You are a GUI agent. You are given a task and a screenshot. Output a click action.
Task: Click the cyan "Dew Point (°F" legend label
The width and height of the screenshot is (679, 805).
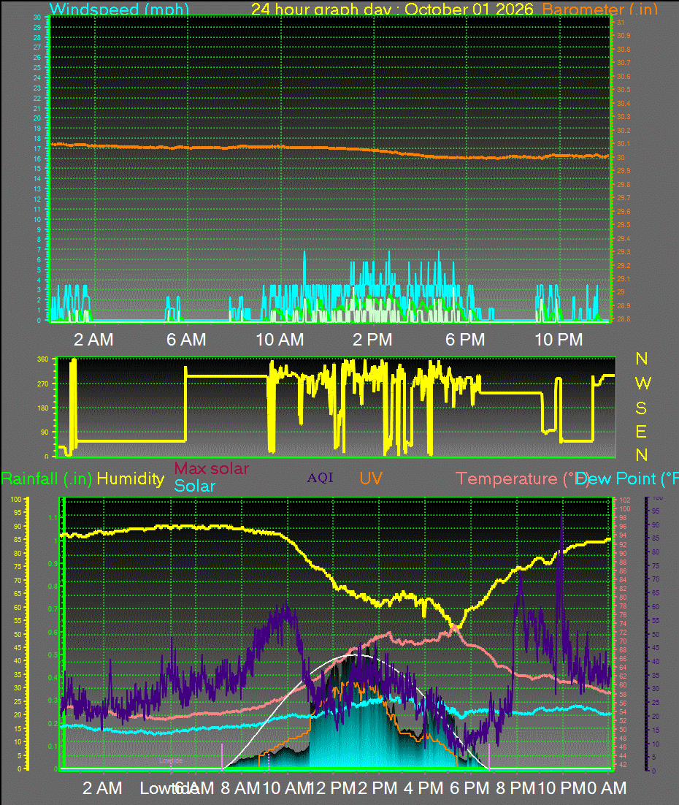pos(627,479)
